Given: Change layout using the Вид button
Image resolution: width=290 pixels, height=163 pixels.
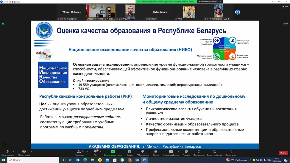Looking at the screenshot, I should click(x=285, y=7).
